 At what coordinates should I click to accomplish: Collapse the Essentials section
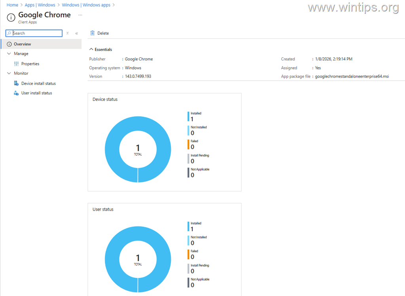click(91, 49)
